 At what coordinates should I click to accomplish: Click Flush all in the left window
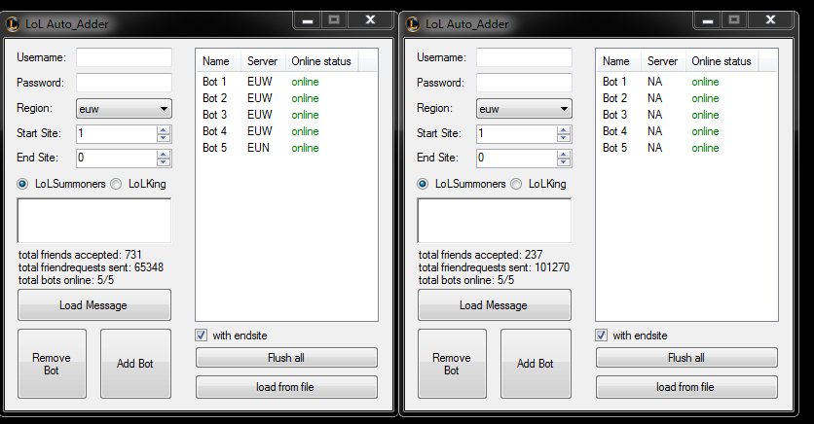(286, 358)
